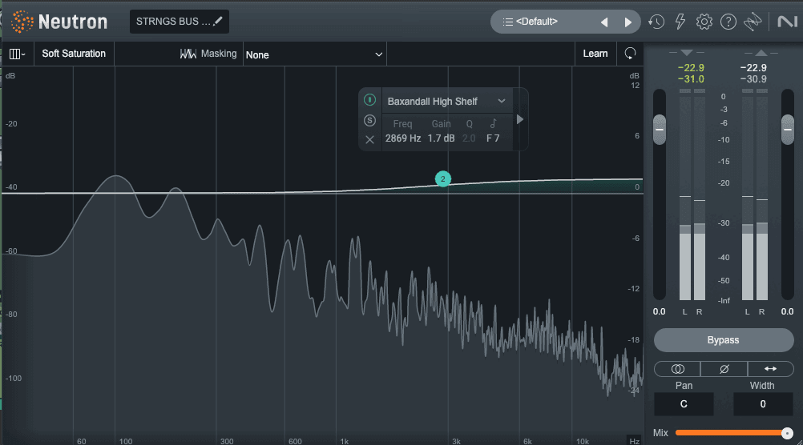
Task: Click the output RMS -30.9 readout
Action: pos(753,79)
